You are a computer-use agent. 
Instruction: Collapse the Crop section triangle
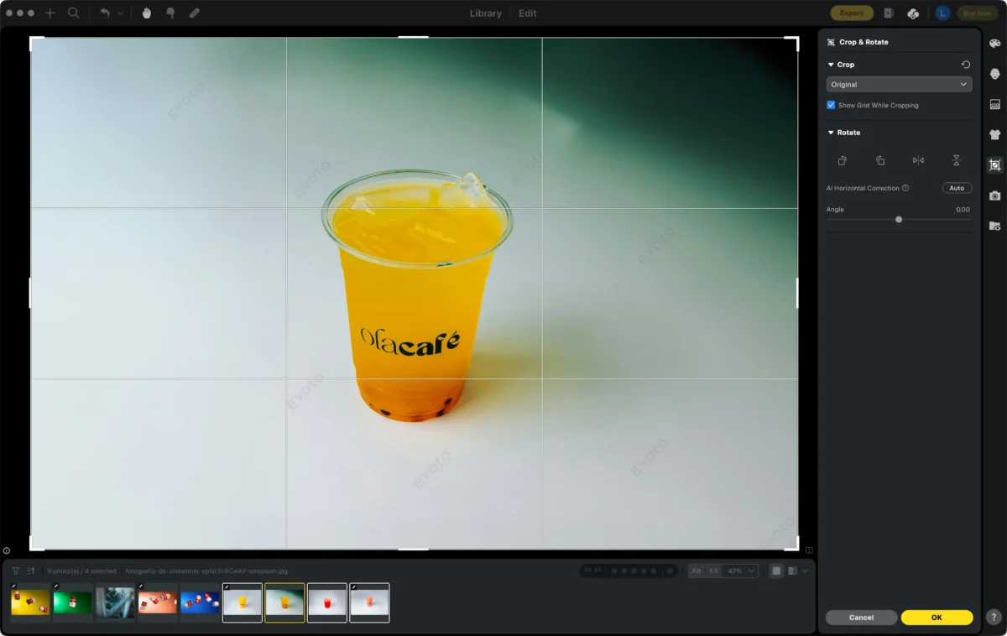coord(831,65)
